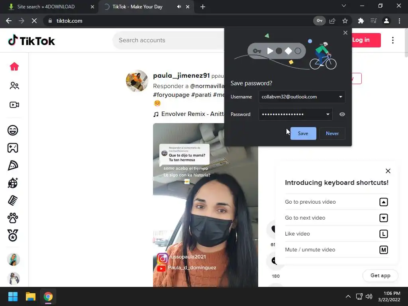Screen dimensions: 408x306
Task: Select the Dance disco ball category icon
Action: (13, 183)
